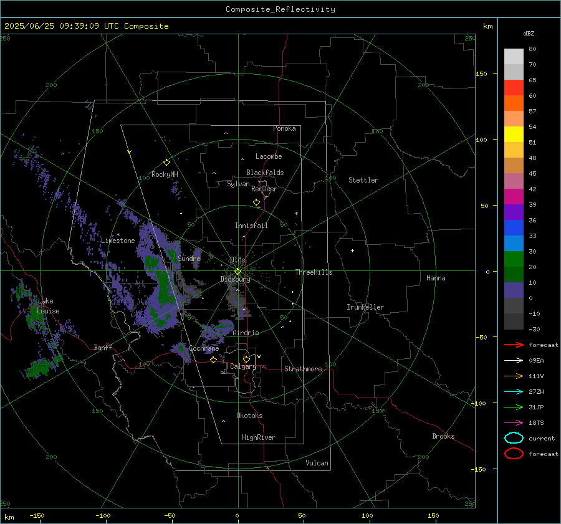Click the Limestone label
561x524 pixels.
(x=118, y=241)
